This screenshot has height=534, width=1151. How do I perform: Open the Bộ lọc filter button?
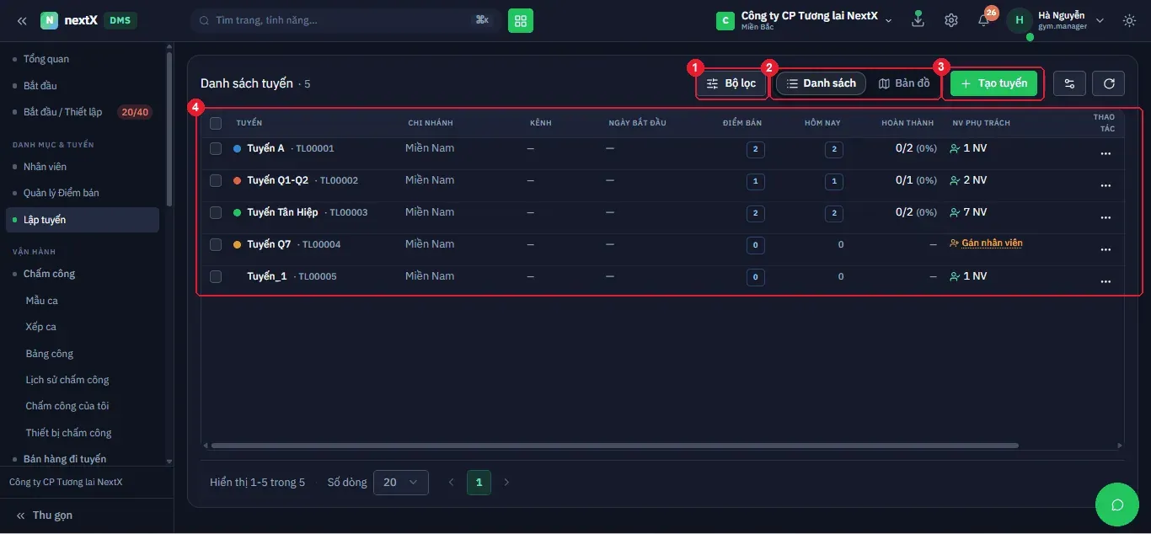[731, 83]
